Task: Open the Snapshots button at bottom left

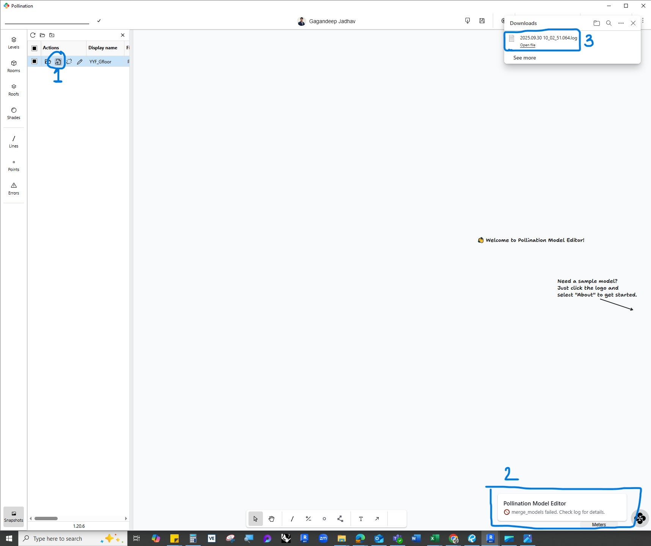Action: pyautogui.click(x=14, y=516)
